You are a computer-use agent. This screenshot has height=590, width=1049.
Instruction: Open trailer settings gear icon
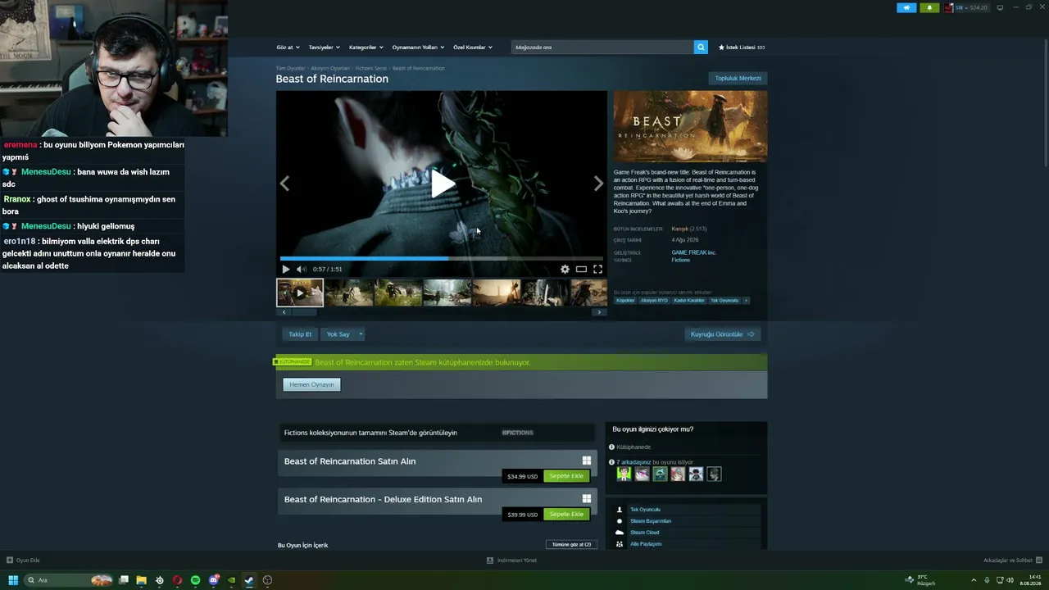pos(565,269)
